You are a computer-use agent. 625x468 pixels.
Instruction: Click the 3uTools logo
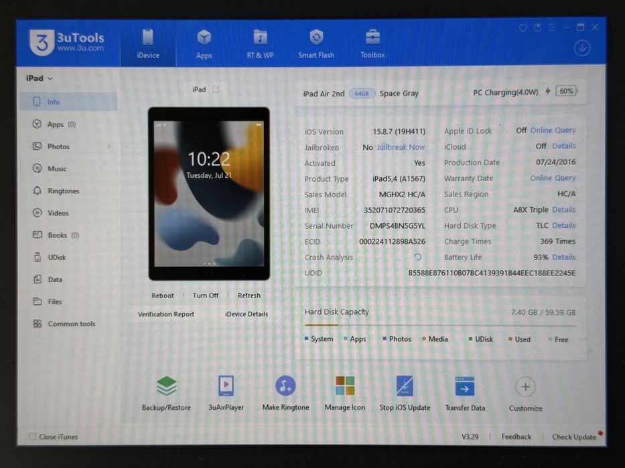(66, 43)
